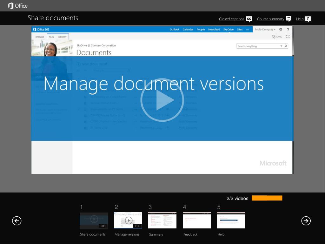Open Calendar in Office 365 nav

188,30
